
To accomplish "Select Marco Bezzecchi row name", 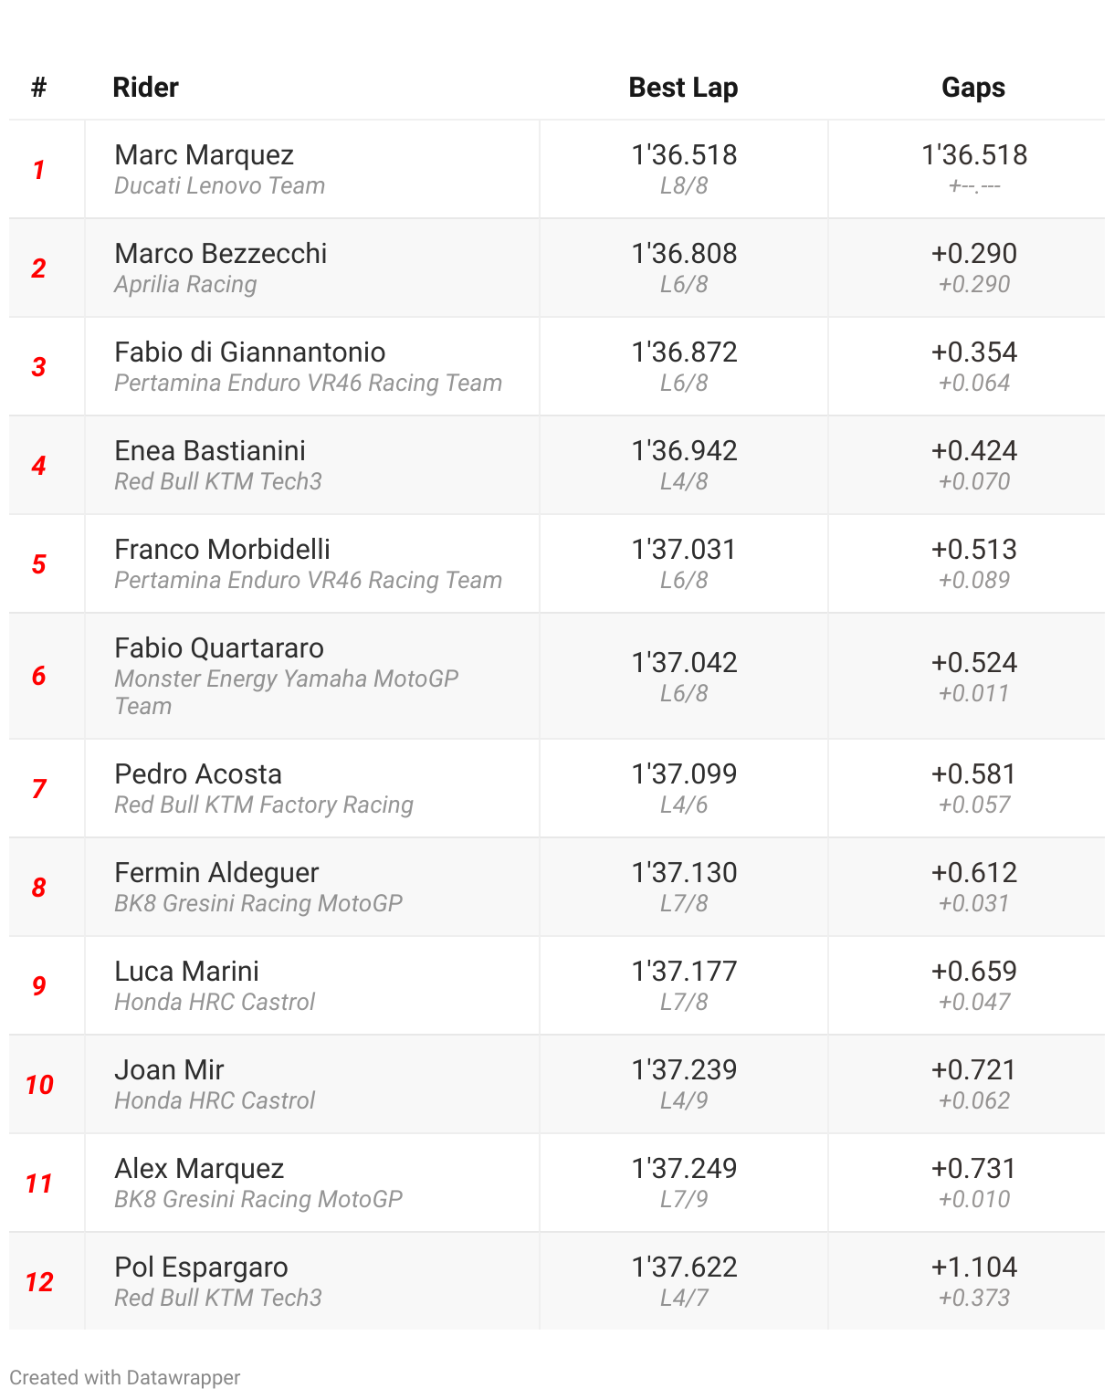I will 221,254.
